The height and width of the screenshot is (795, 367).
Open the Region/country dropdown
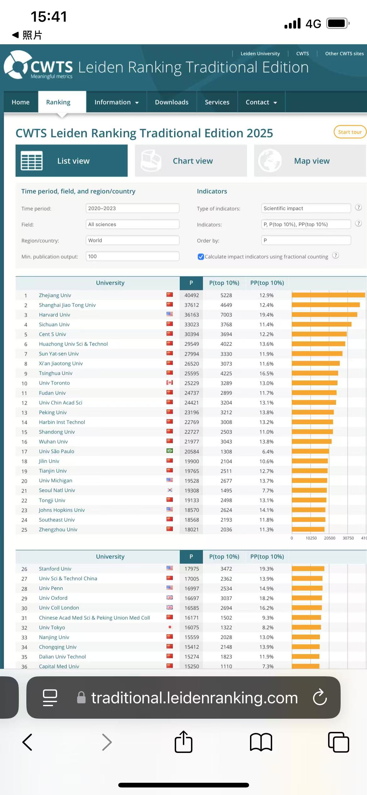click(132, 240)
